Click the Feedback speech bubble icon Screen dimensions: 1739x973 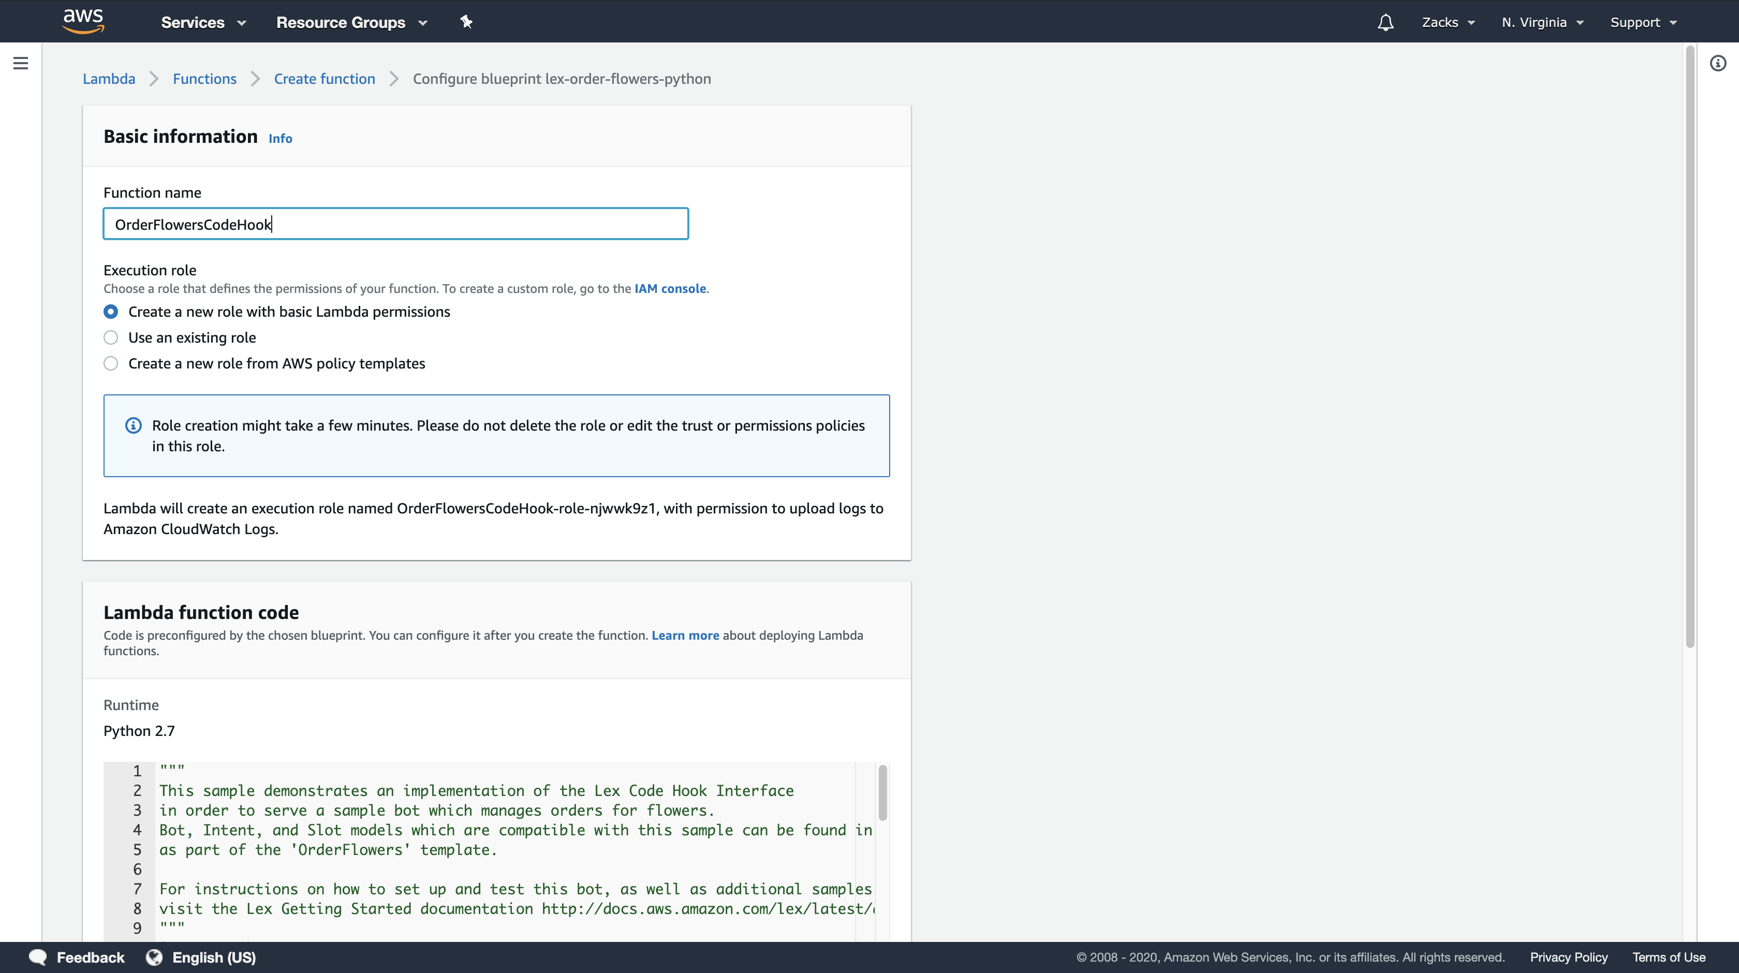coord(38,957)
